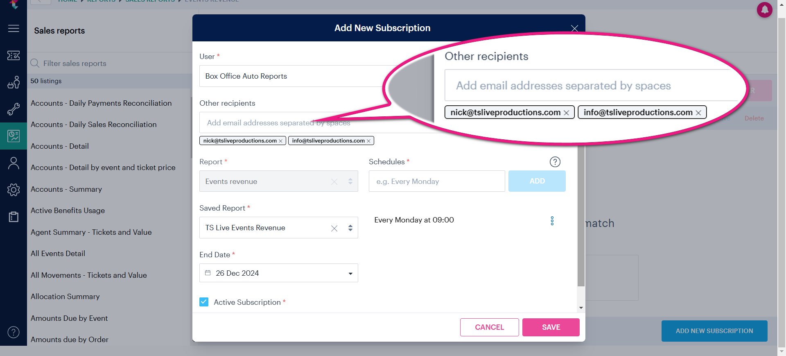Screen dimensions: 786x356
Task: Clear the Events revenue report selection
Action: (x=334, y=181)
